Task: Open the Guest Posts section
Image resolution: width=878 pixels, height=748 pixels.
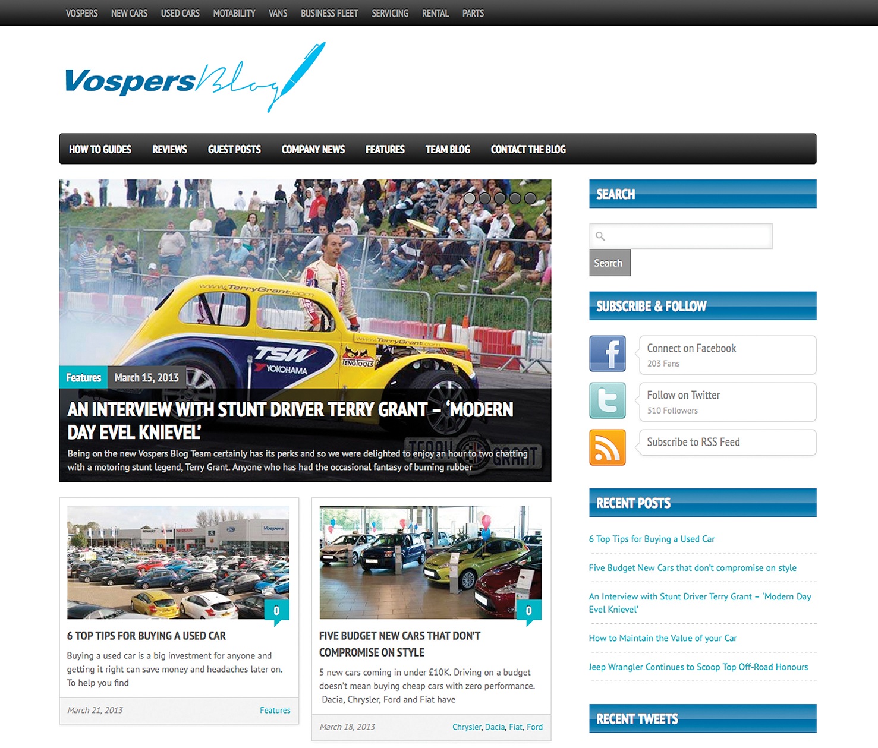Action: pos(234,149)
